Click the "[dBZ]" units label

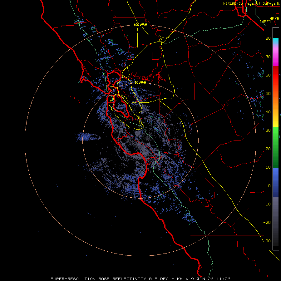pos(265,22)
